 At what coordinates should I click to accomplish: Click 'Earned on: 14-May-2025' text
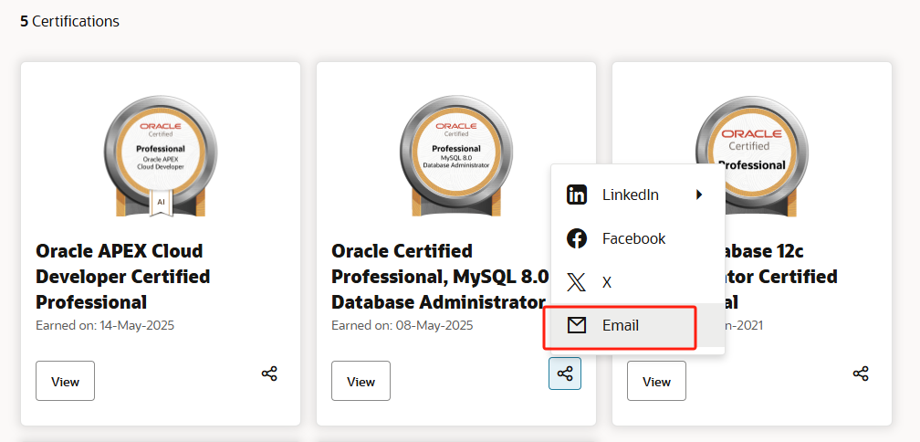[x=105, y=325]
